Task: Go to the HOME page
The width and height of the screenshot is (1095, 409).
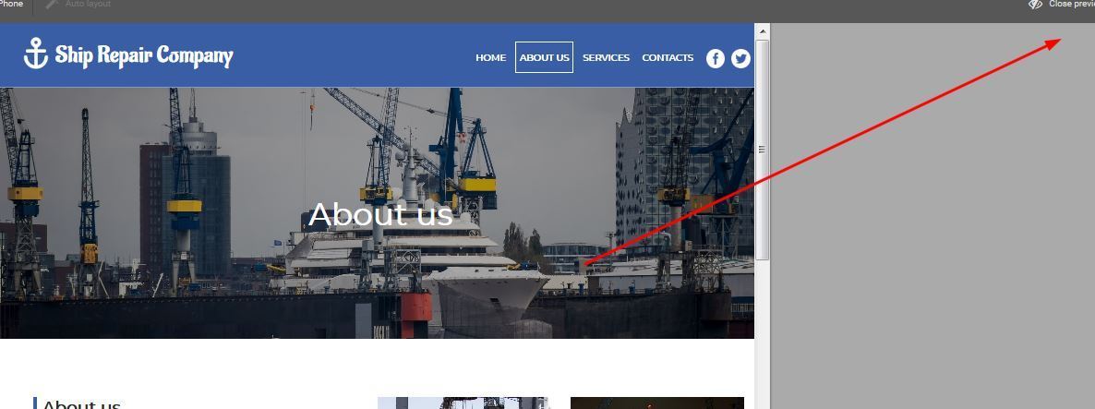Action: [491, 58]
